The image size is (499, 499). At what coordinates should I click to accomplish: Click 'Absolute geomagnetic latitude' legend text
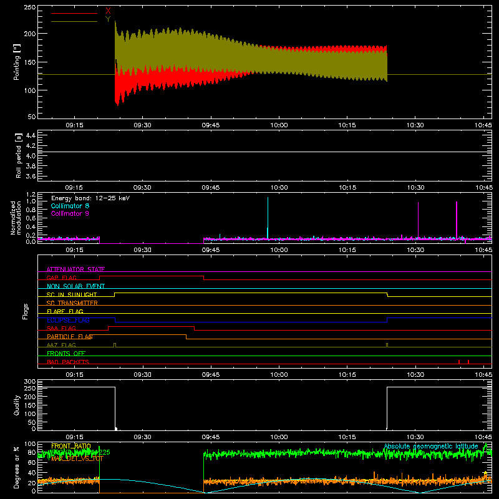pyautogui.click(x=431, y=447)
